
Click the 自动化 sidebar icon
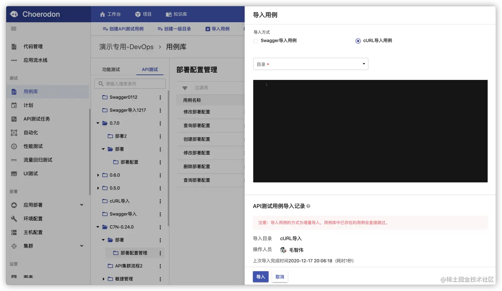tap(14, 132)
